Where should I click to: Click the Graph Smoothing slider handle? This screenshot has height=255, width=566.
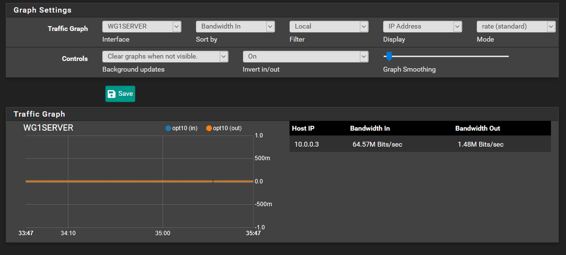pyautogui.click(x=388, y=57)
